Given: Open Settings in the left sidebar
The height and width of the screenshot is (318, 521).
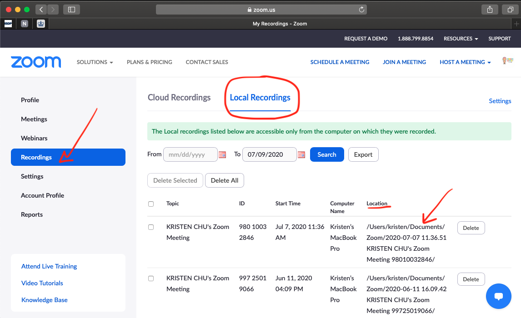Looking at the screenshot, I should click(32, 176).
